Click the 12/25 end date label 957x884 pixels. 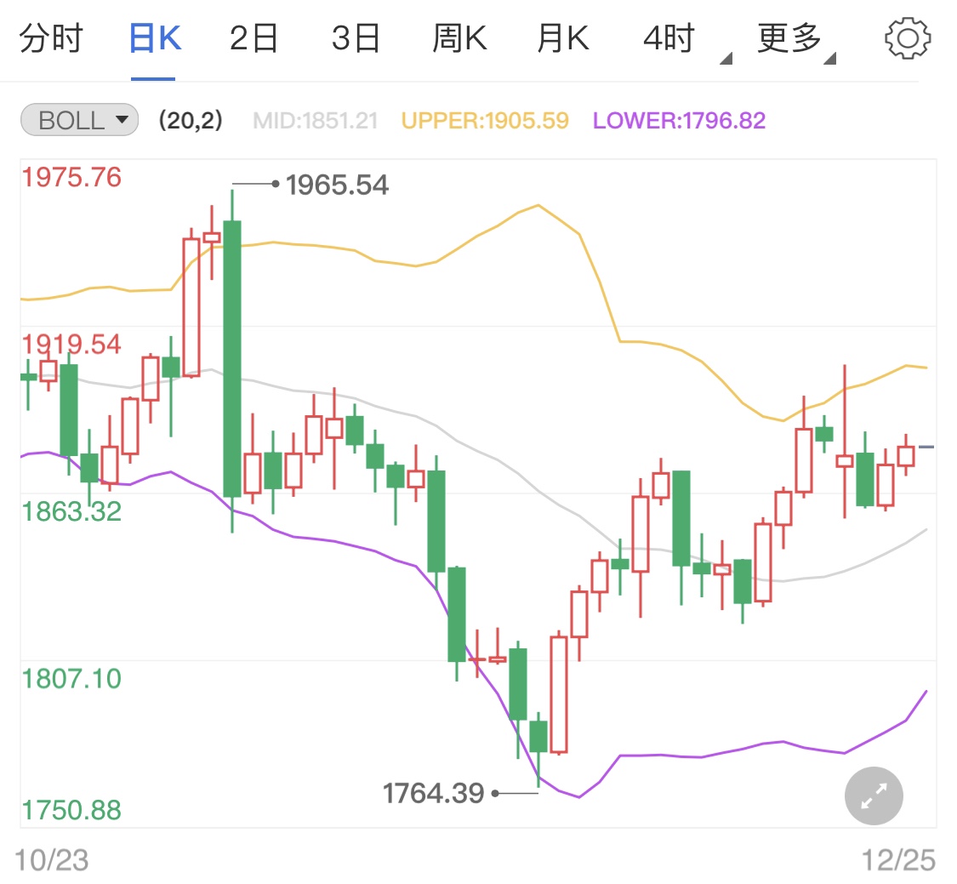pyautogui.click(x=897, y=860)
